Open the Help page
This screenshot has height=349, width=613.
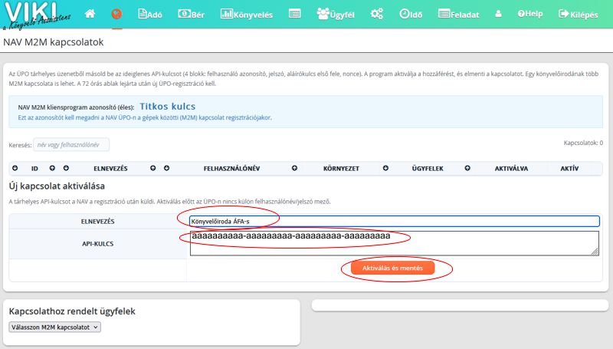[530, 14]
